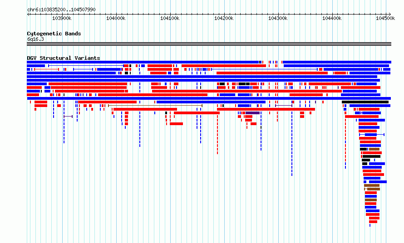Select the bottom-most tiny blue variant mark
The image size is (404, 243).
point(370,225)
